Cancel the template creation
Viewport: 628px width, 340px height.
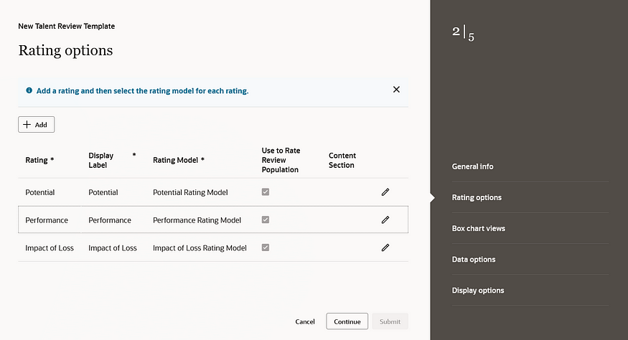305,321
